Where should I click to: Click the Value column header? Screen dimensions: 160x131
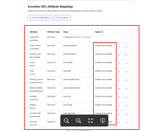(66, 32)
